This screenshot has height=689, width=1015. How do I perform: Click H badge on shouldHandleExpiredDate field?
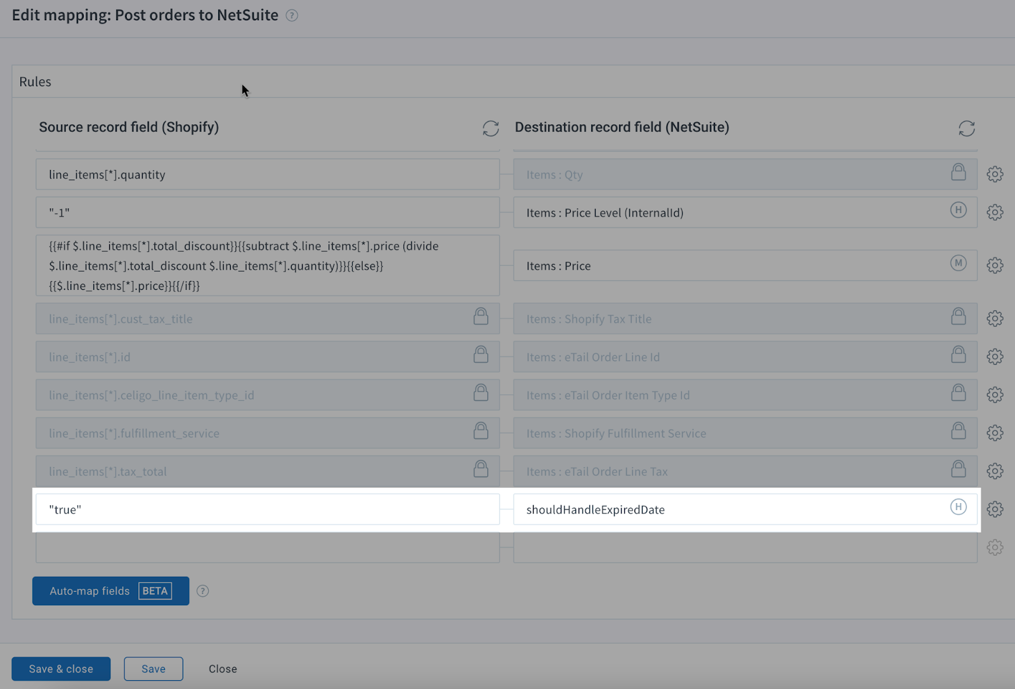pyautogui.click(x=959, y=507)
